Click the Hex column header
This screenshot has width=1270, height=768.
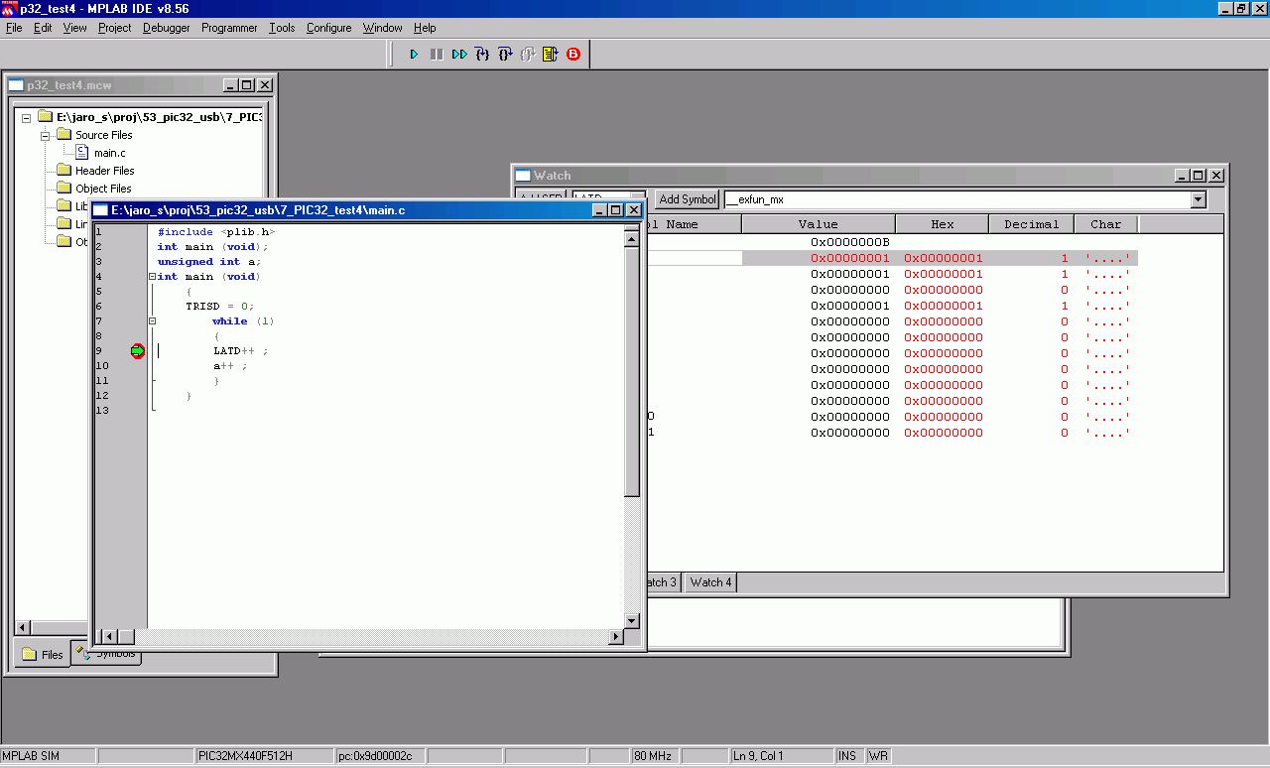943,224
